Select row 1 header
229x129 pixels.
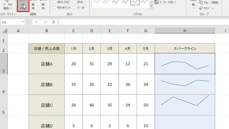pyautogui.click(x=4, y=38)
